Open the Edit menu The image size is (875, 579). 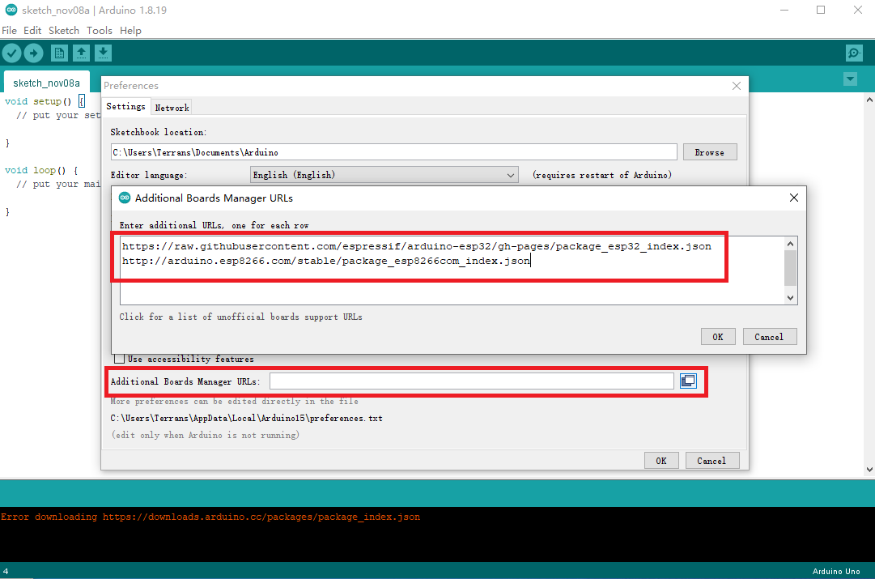pyautogui.click(x=32, y=30)
